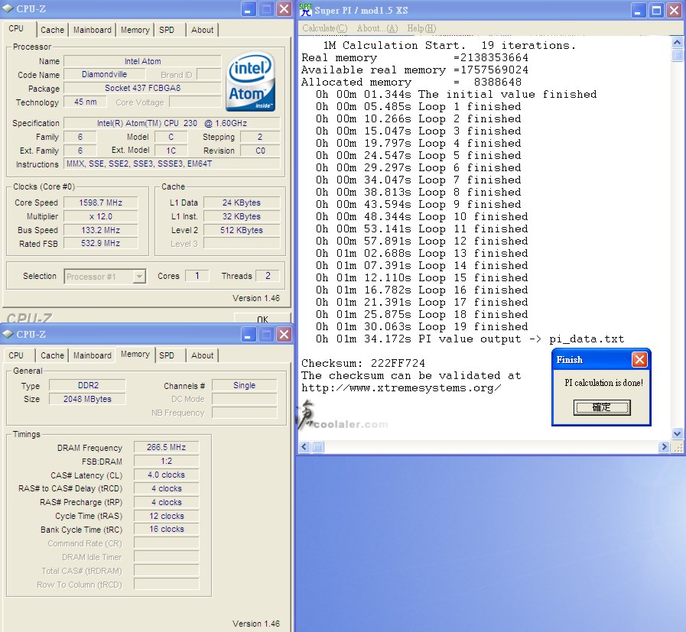Switch to Memory tab in top CPU-Z window

pos(135,30)
